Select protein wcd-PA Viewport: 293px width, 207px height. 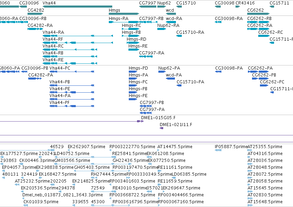coord(174,75)
